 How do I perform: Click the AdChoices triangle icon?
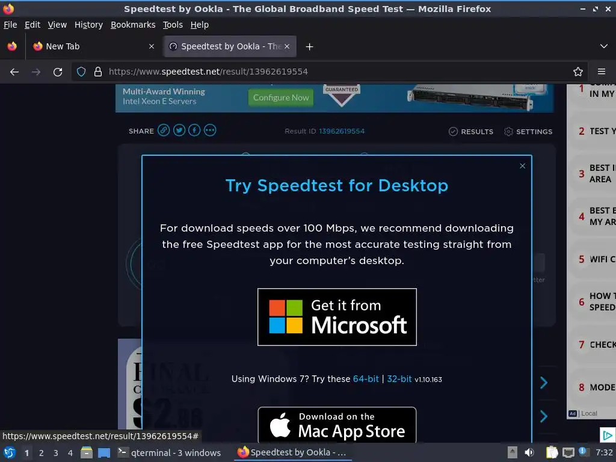point(608,436)
